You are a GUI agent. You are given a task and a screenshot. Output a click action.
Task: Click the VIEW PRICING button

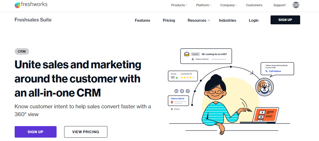coord(86,132)
